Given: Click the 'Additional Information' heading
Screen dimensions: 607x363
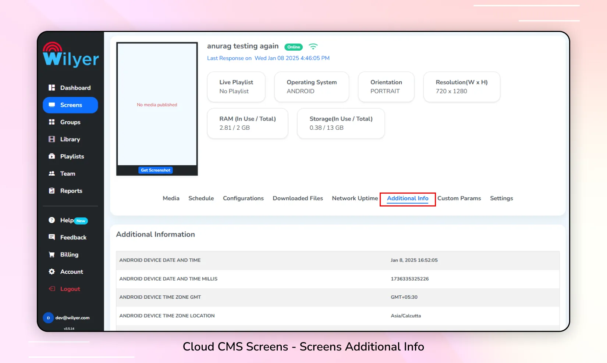Looking at the screenshot, I should (x=156, y=234).
